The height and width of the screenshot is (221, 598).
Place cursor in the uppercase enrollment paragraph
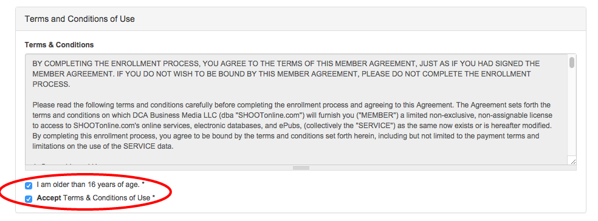(x=286, y=74)
